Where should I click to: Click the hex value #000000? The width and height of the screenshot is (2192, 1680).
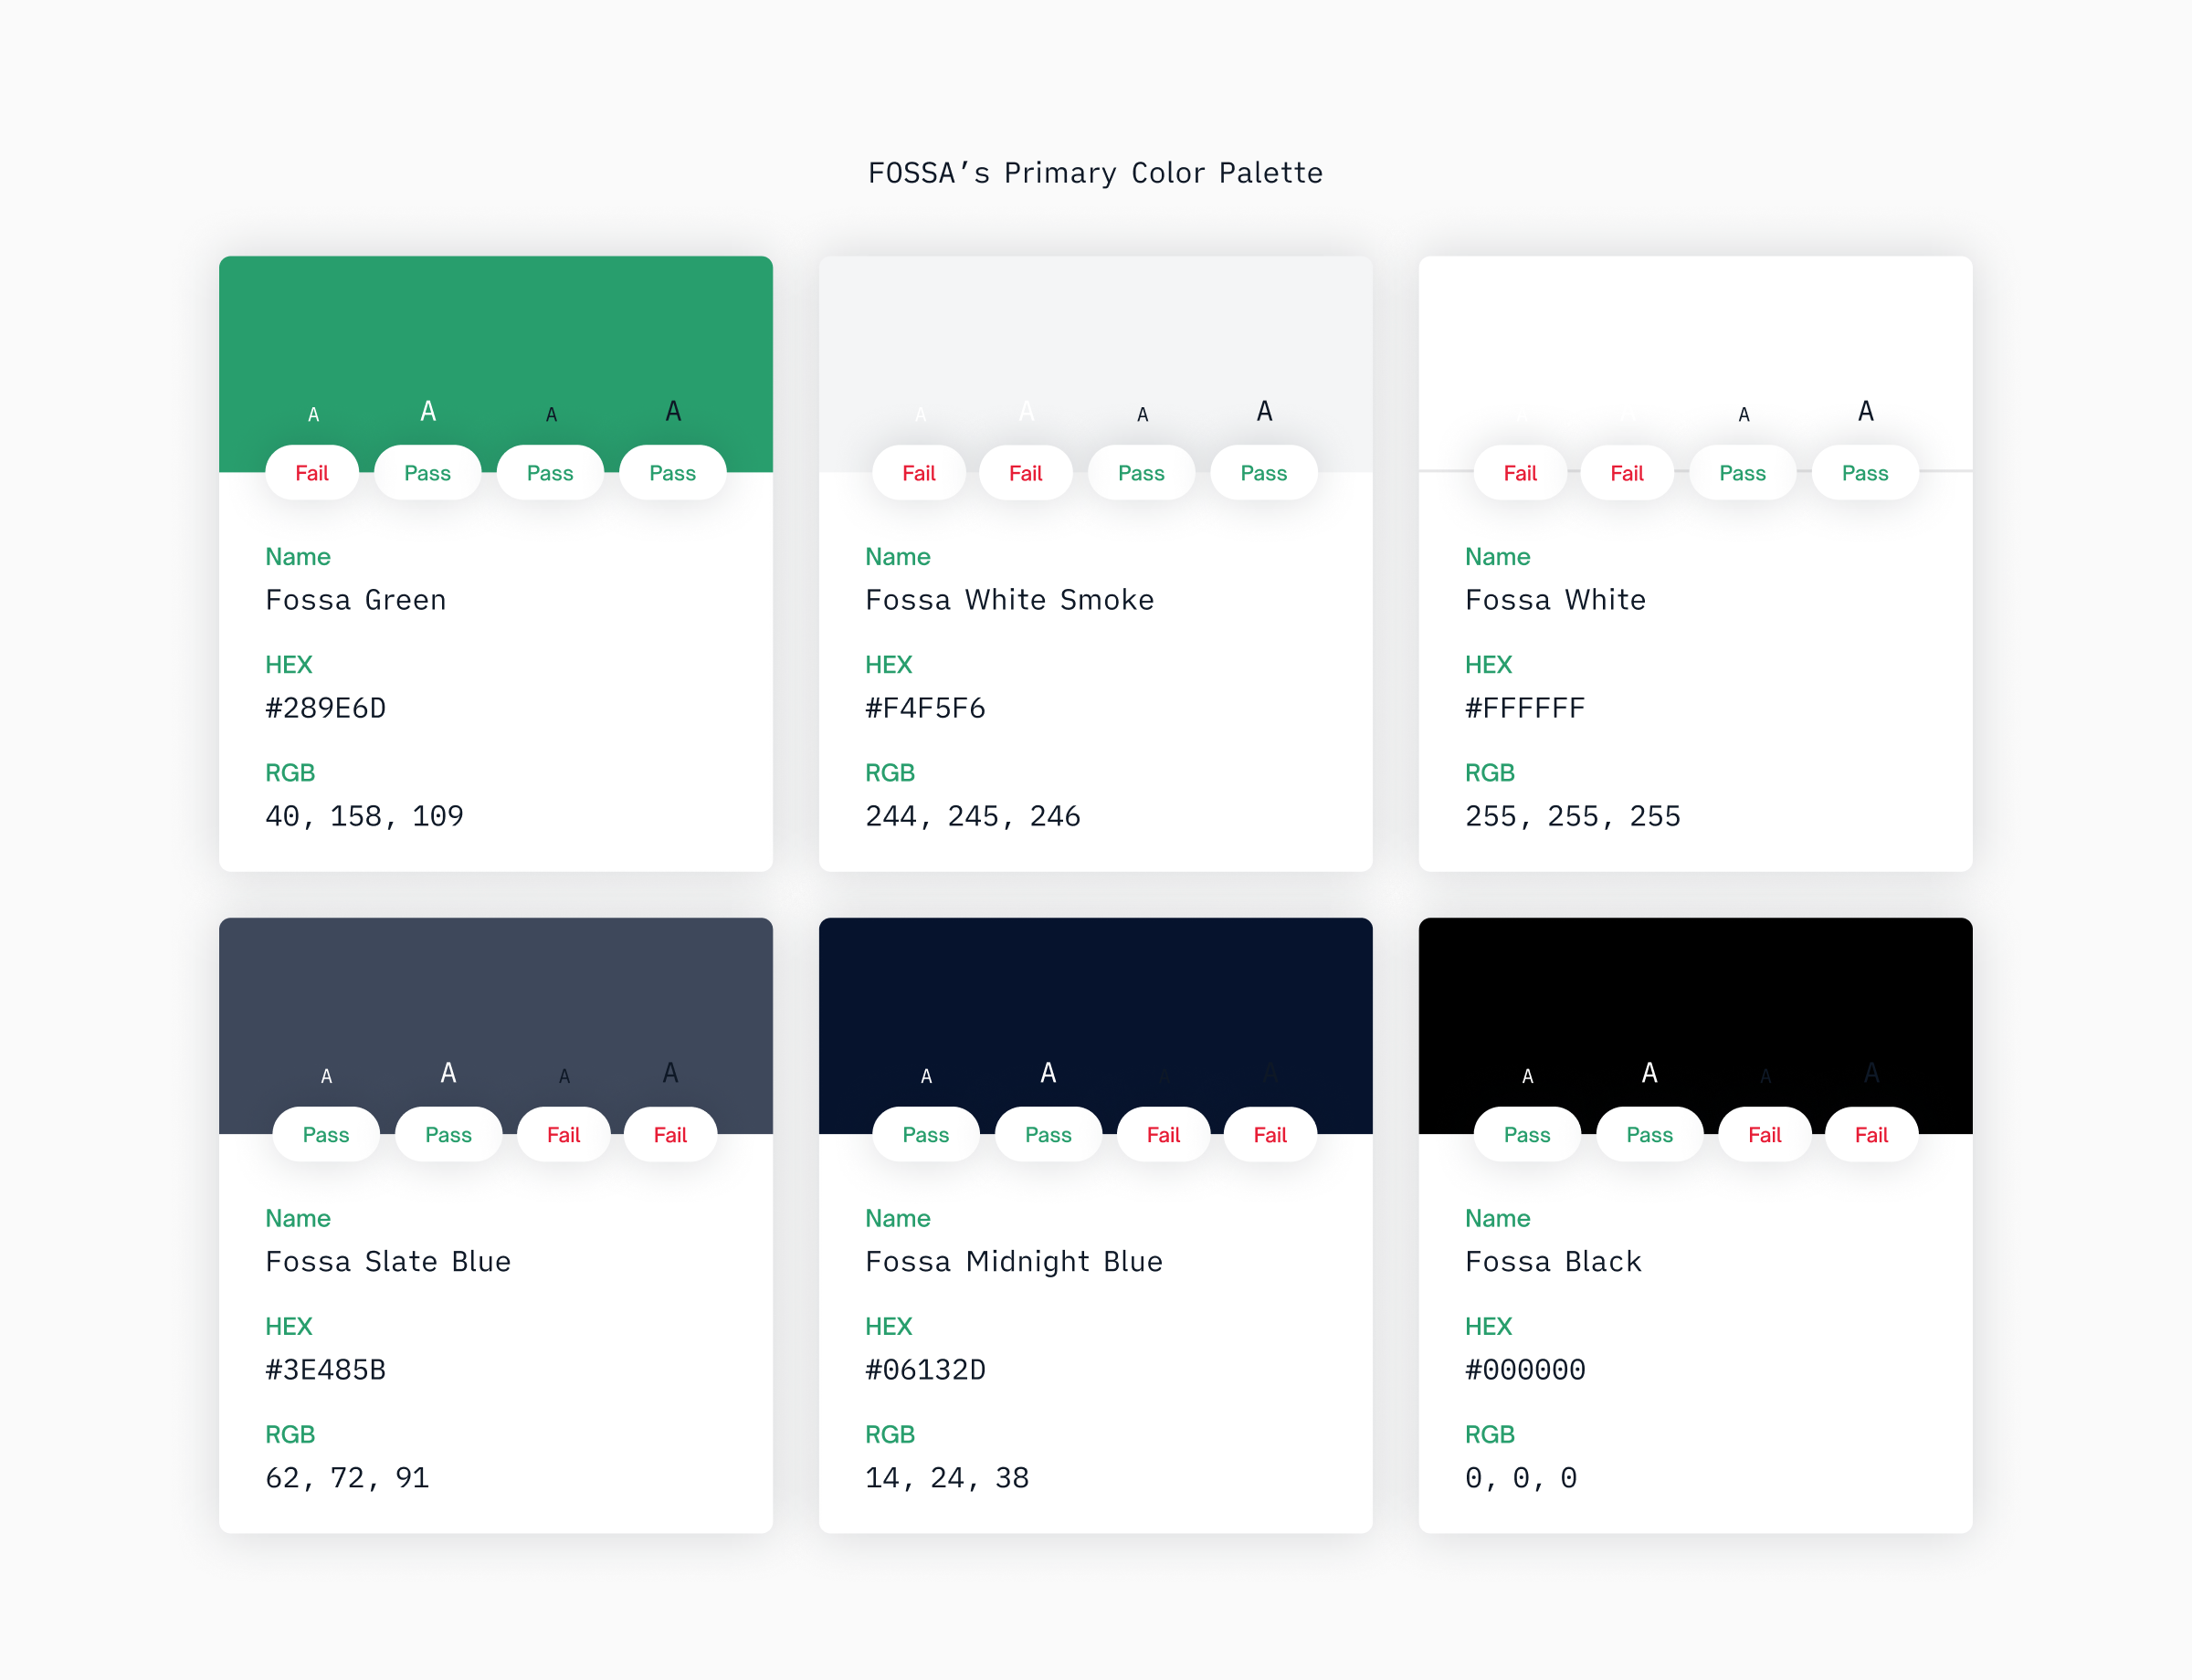[1525, 1370]
